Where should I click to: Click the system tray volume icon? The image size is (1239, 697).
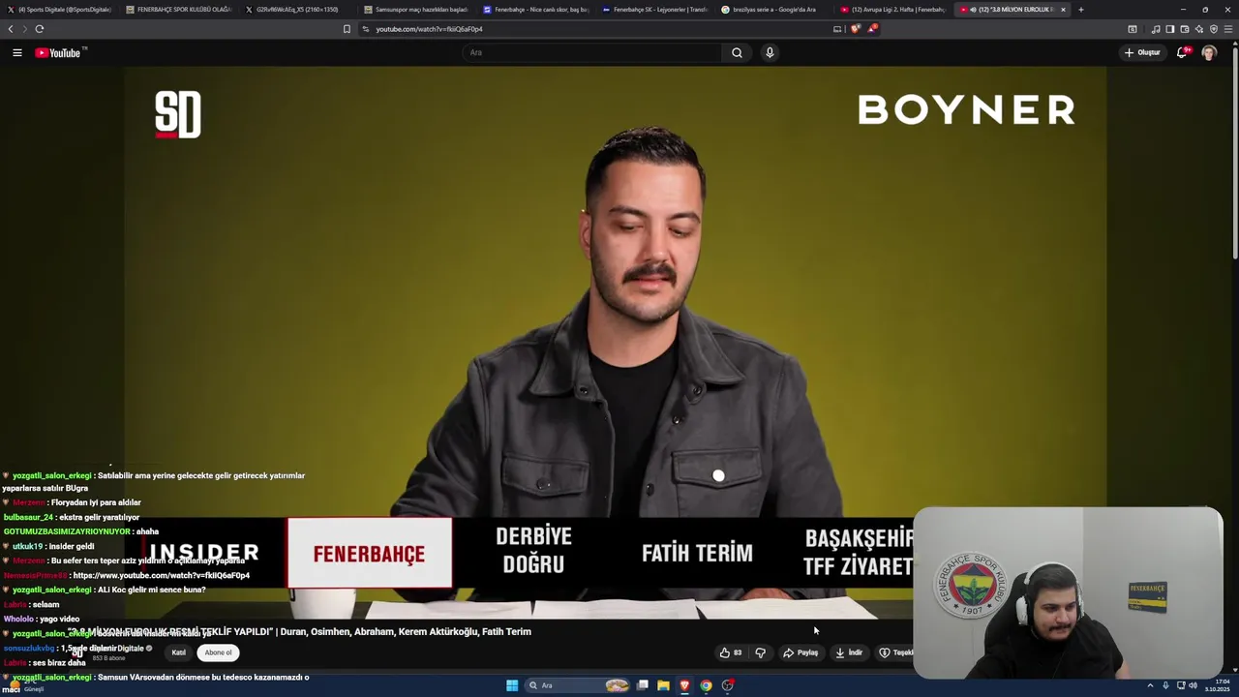1193,685
